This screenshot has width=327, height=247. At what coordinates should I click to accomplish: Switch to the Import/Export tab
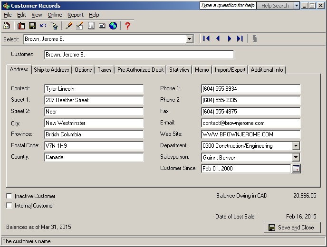coord(230,70)
